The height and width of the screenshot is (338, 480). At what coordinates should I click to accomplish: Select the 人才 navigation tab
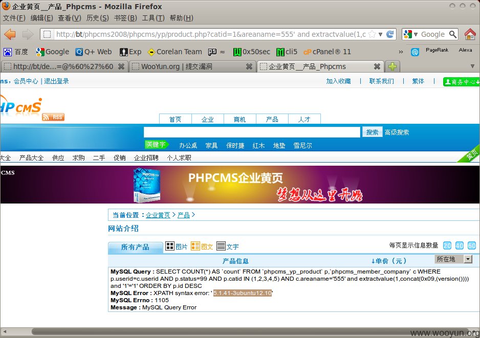[304, 119]
